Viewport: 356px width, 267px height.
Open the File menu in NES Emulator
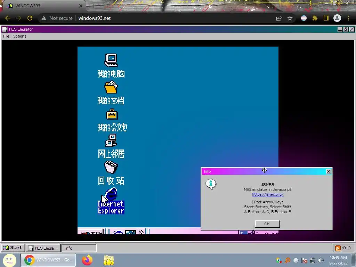[x=6, y=36]
